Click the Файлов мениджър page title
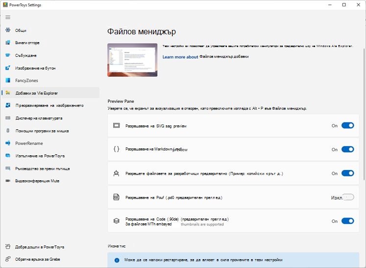The width and height of the screenshot is (366, 268). [142, 31]
